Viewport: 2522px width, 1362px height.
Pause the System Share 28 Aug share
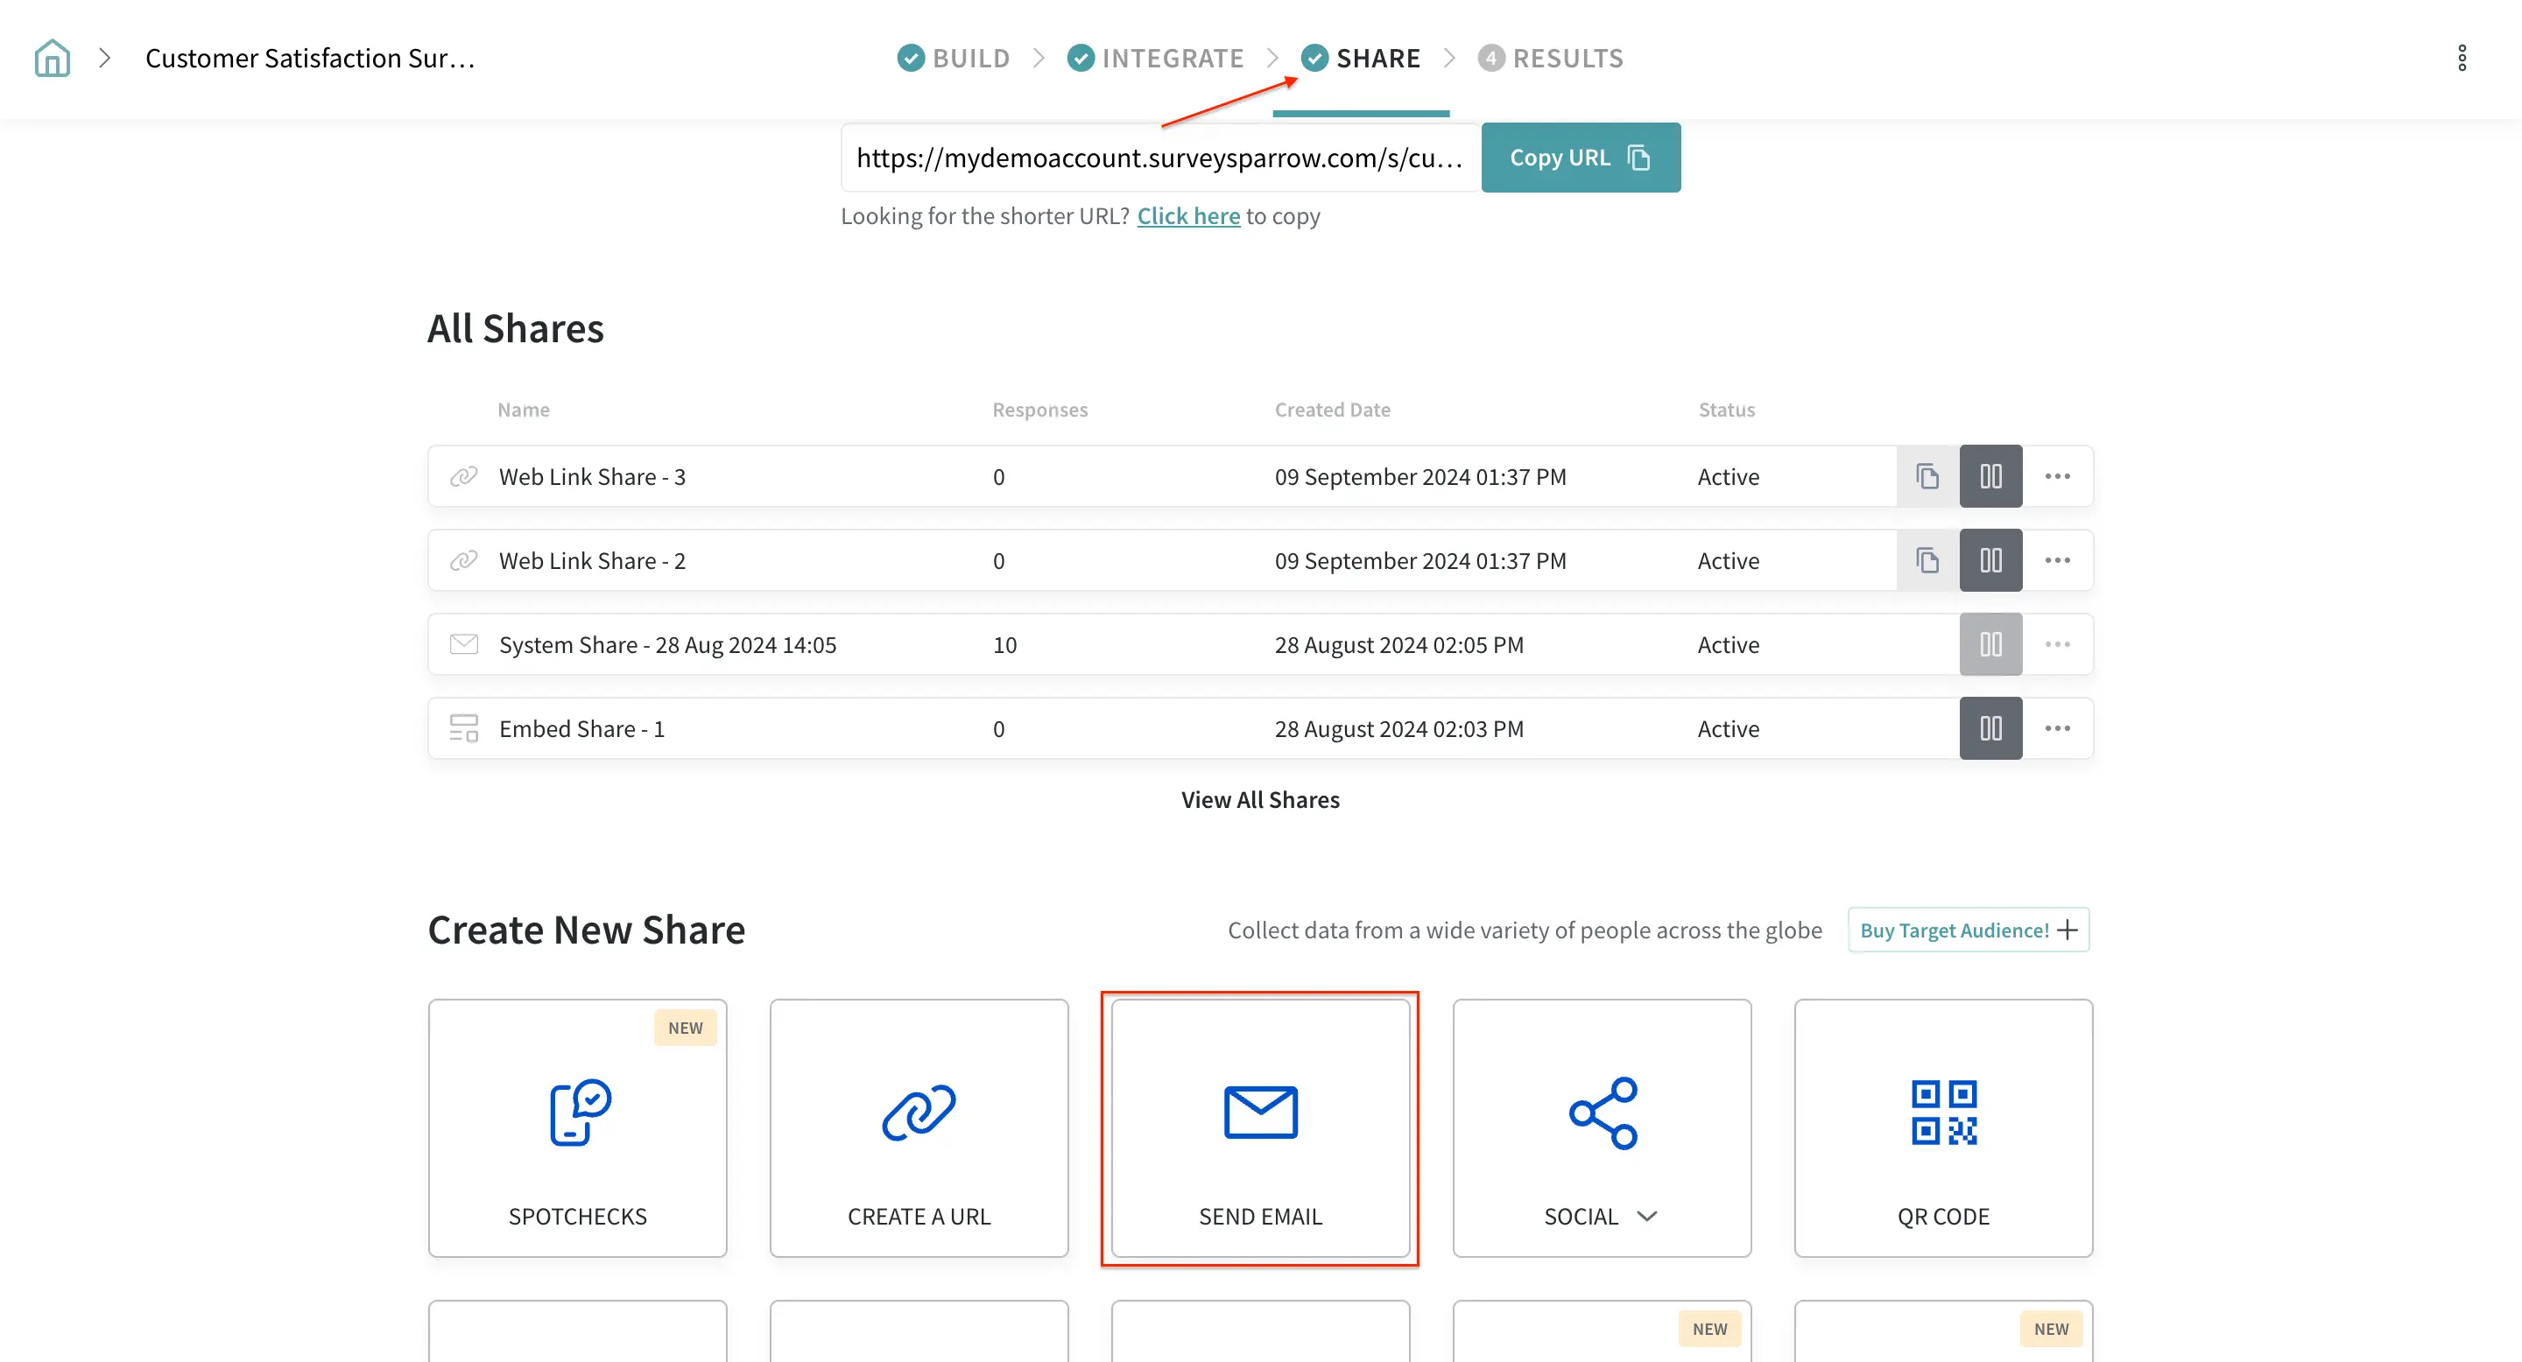1990,645
